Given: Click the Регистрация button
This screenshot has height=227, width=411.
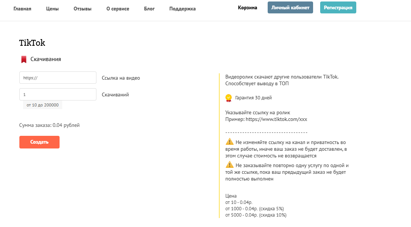Looking at the screenshot, I should coord(338,7).
